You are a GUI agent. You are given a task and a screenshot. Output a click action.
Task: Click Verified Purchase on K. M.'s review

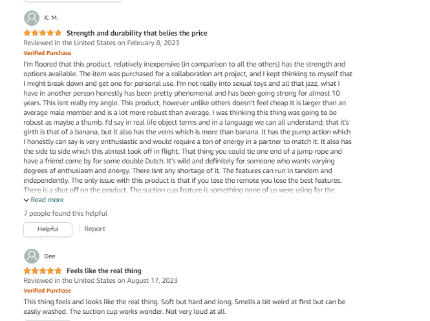click(47, 53)
